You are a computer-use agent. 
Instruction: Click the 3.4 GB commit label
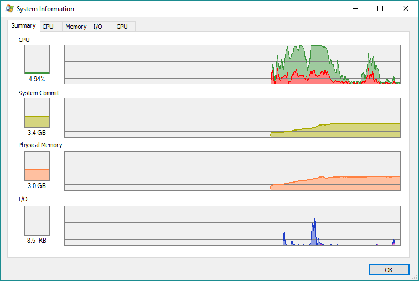coord(37,133)
